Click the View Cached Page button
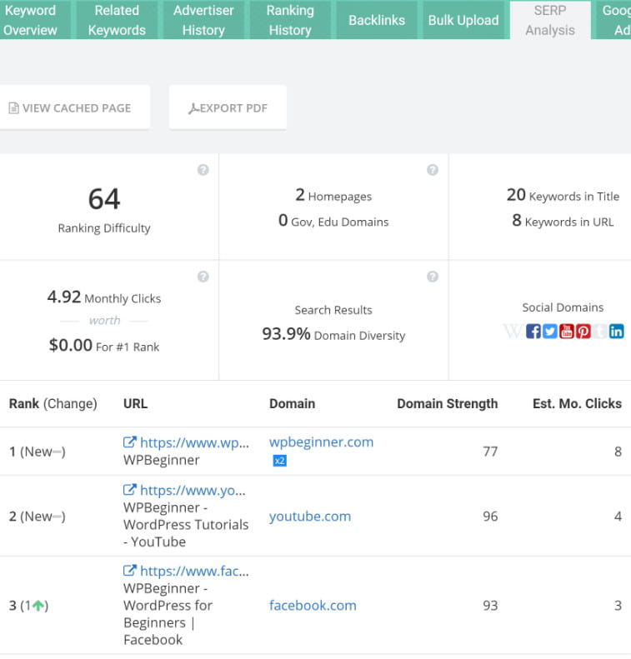Image resolution: width=631 pixels, height=659 pixels. click(x=74, y=107)
